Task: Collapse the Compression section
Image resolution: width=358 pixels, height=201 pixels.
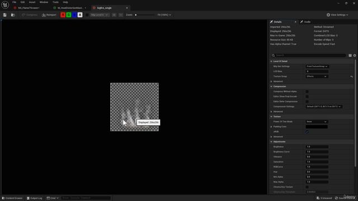Action: tap(271, 87)
